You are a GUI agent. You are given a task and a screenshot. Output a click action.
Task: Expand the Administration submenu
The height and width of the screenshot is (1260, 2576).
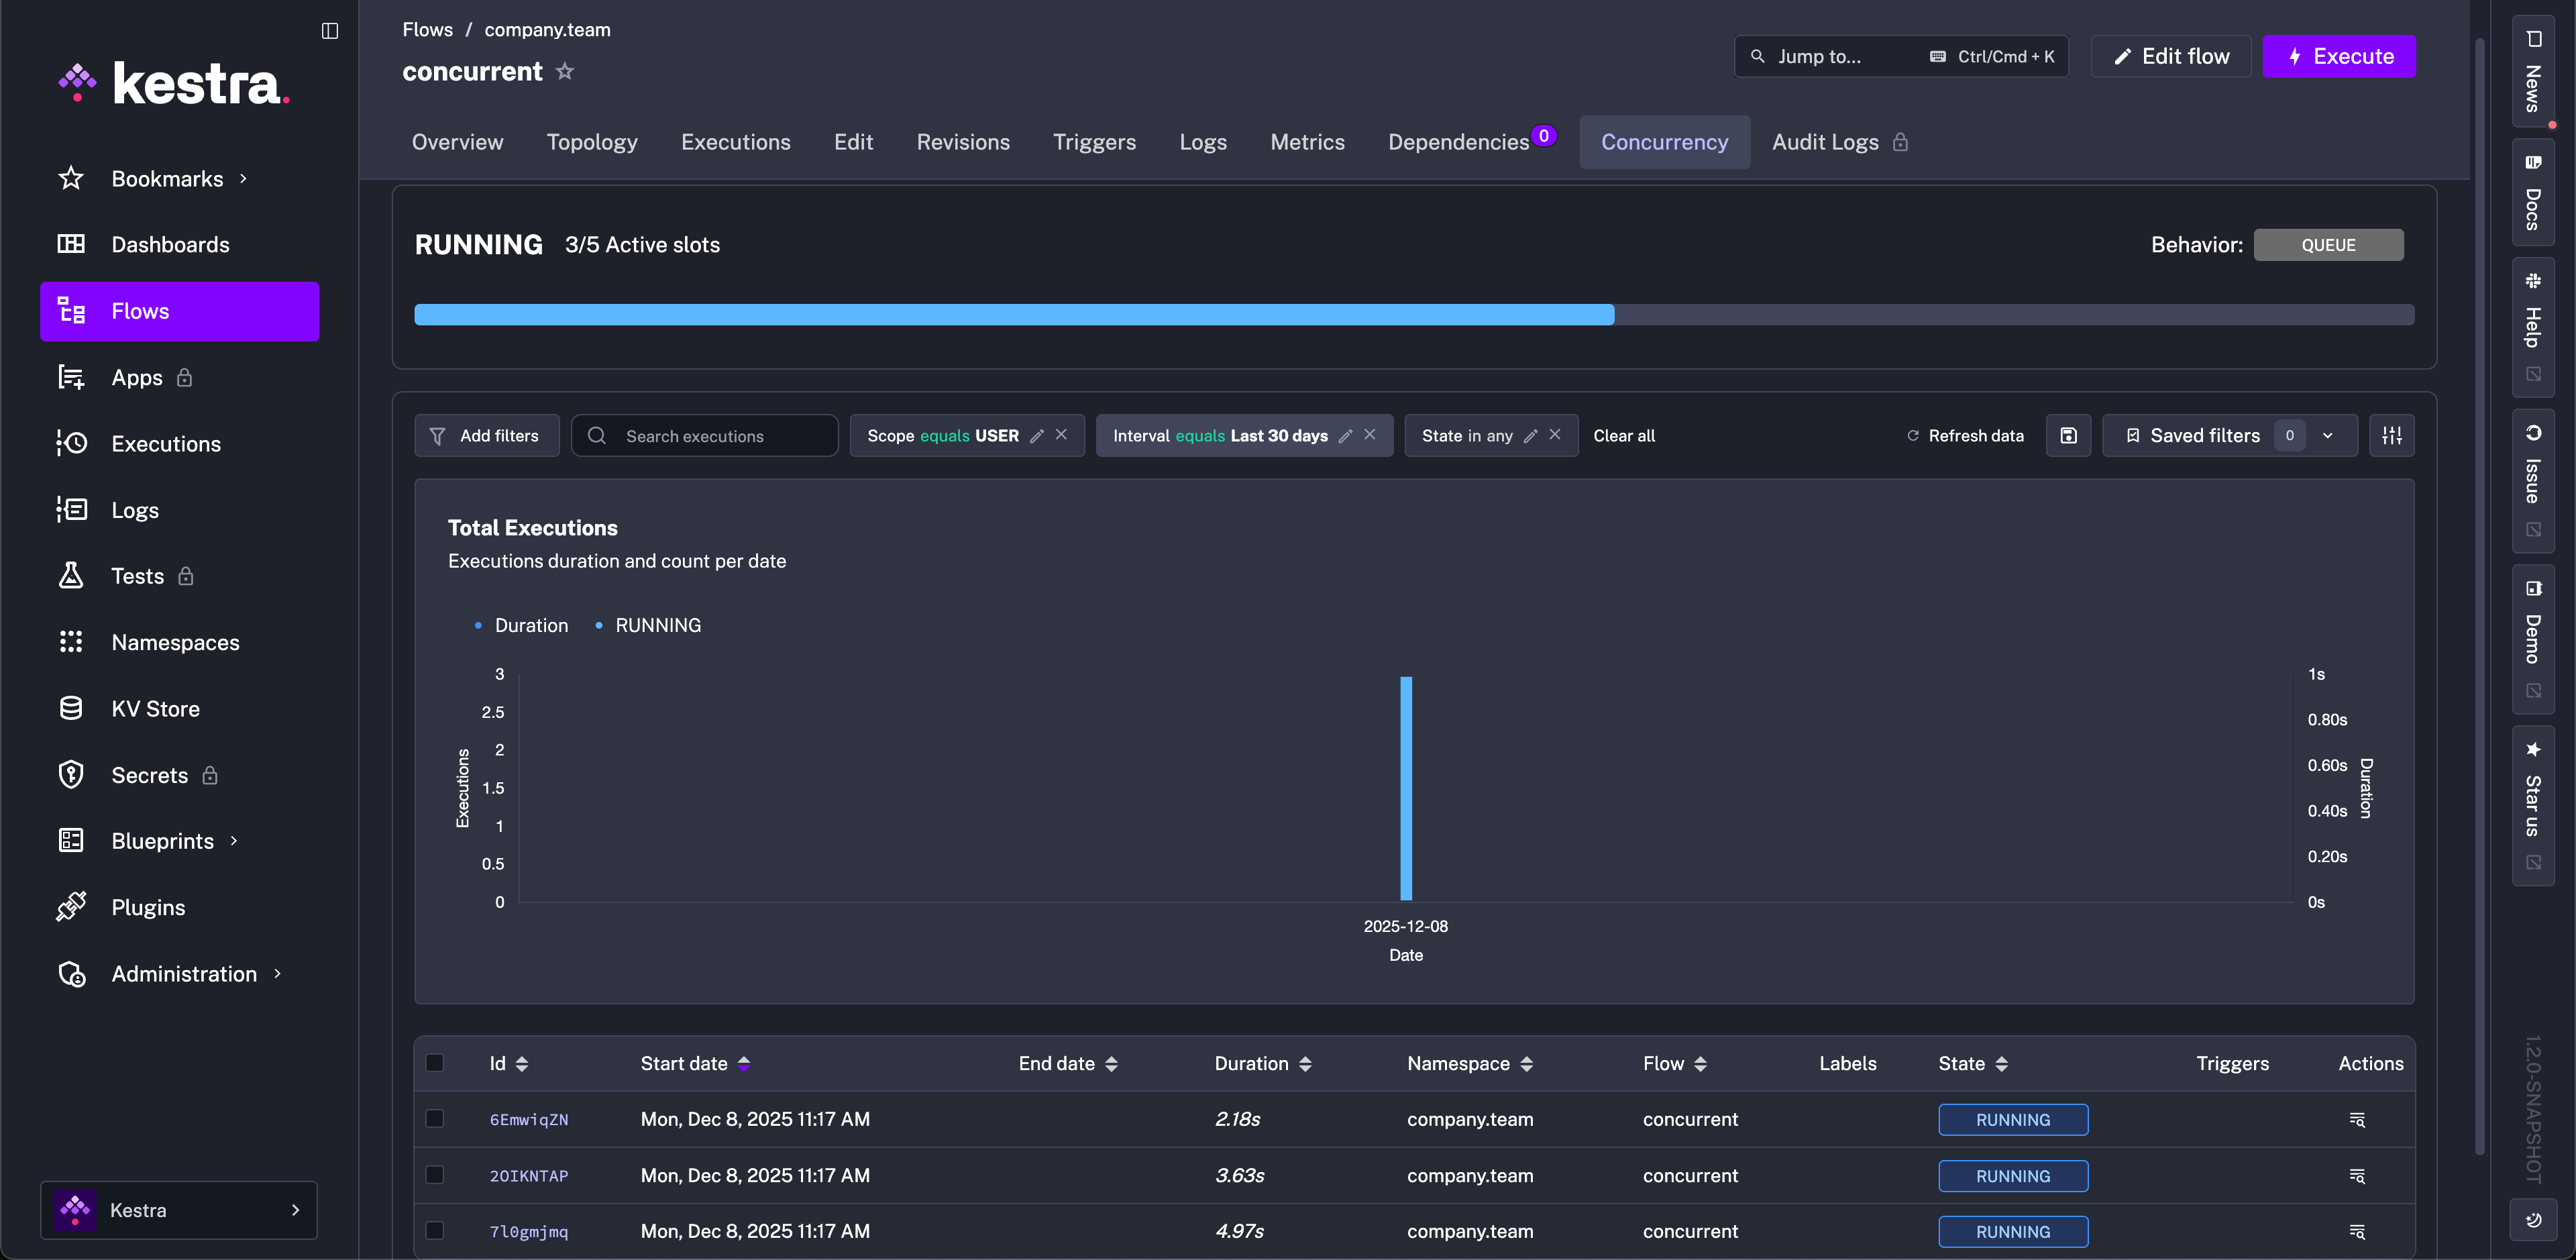click(x=184, y=974)
